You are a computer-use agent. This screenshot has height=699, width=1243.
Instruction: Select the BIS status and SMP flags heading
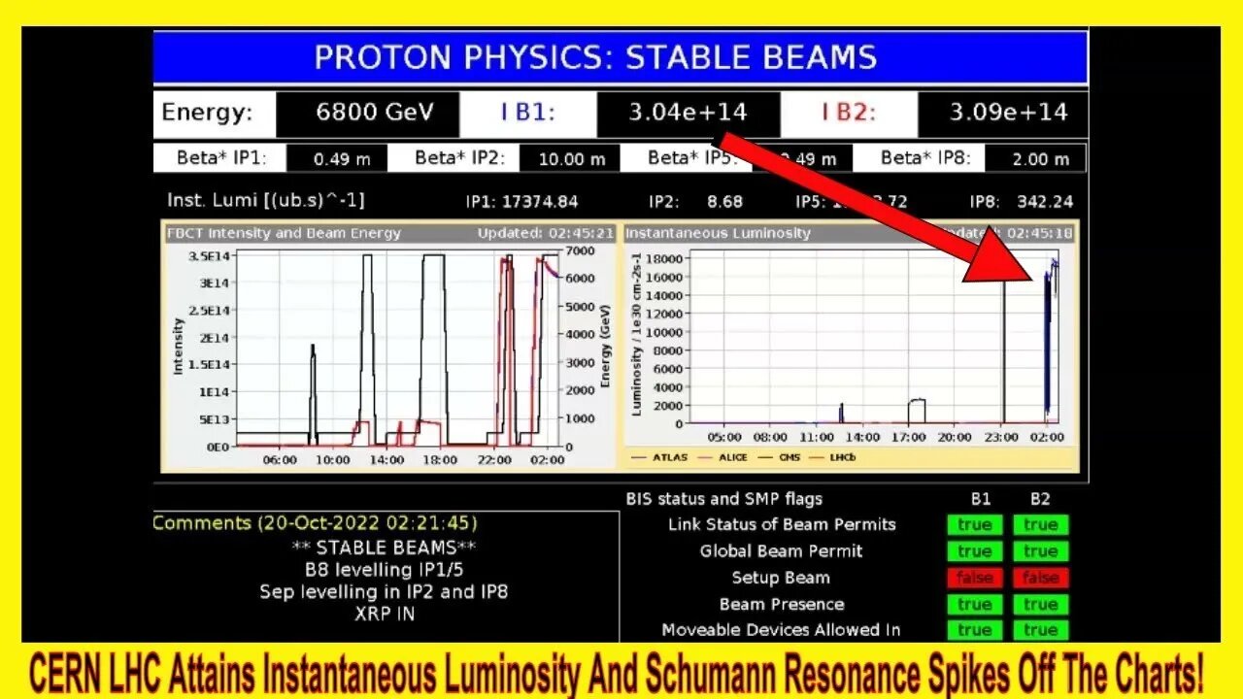724,499
